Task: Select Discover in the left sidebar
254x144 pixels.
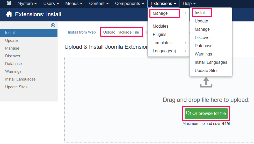Action: tap(29, 56)
